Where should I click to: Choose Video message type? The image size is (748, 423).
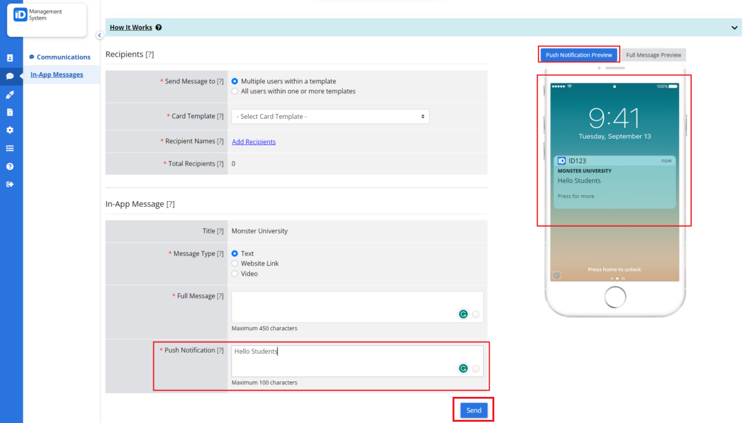coord(234,273)
